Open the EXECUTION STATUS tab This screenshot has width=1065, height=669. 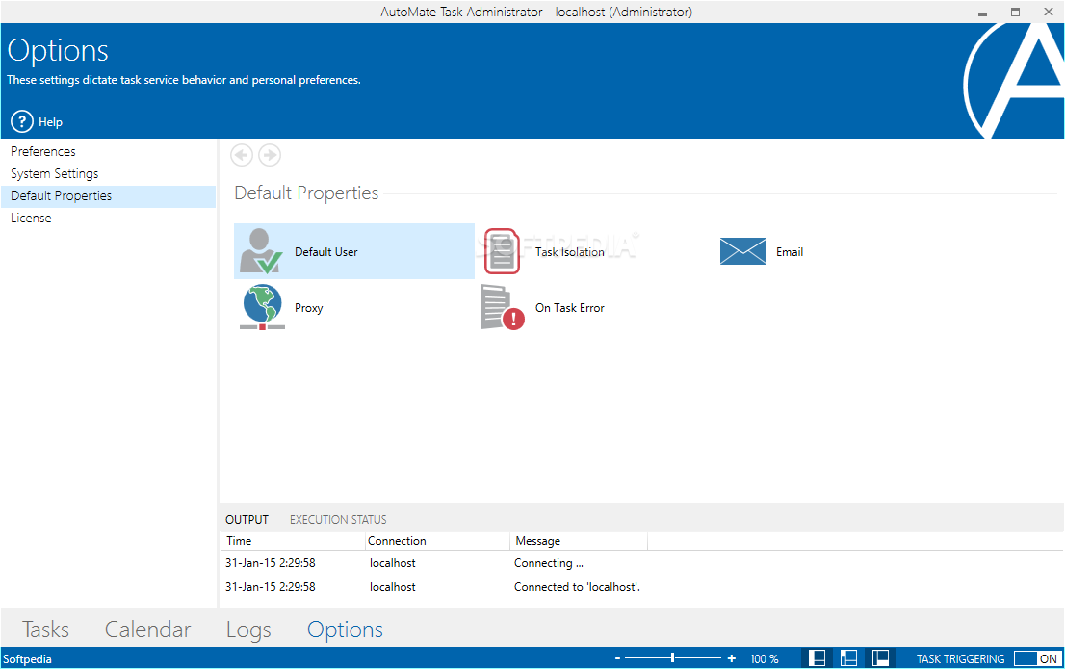tap(338, 520)
